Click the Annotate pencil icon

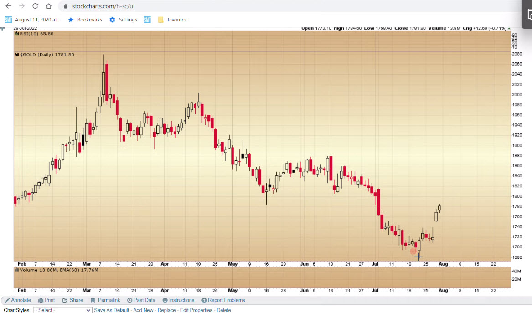(x=7, y=300)
